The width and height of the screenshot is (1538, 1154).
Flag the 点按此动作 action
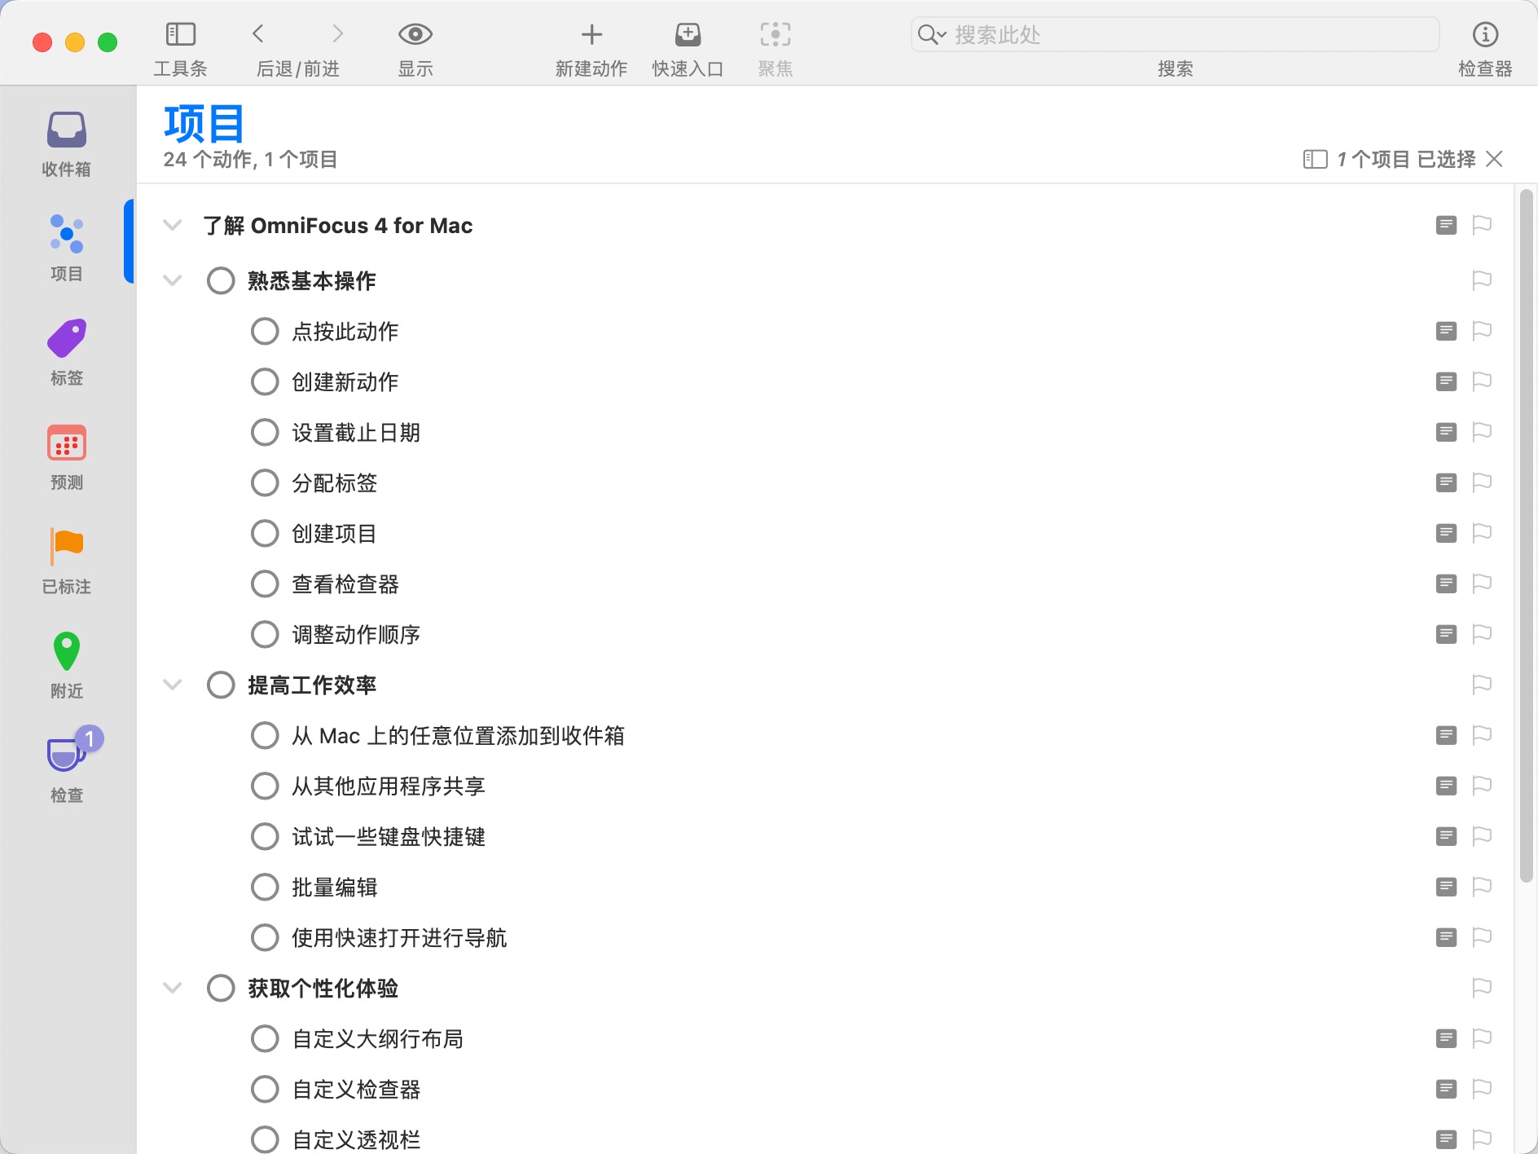click(1482, 331)
